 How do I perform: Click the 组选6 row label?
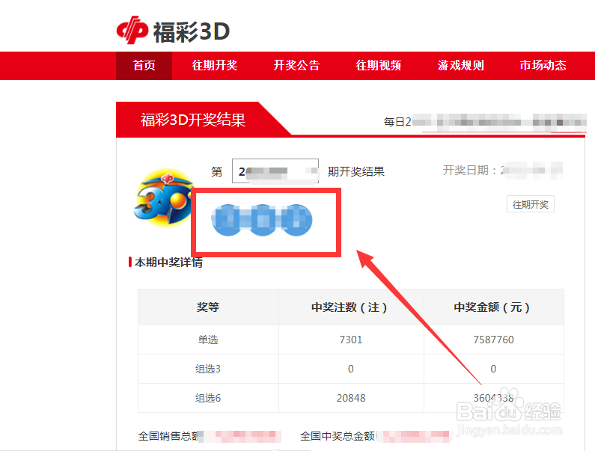point(208,398)
